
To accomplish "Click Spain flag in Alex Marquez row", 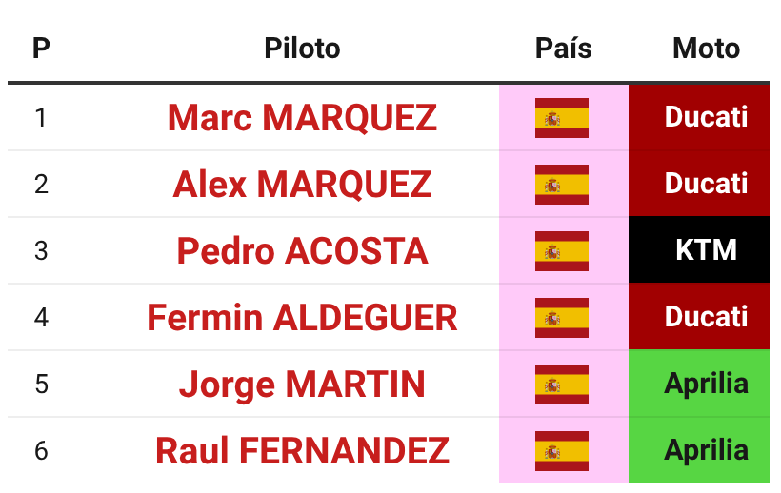I will 561,185.
